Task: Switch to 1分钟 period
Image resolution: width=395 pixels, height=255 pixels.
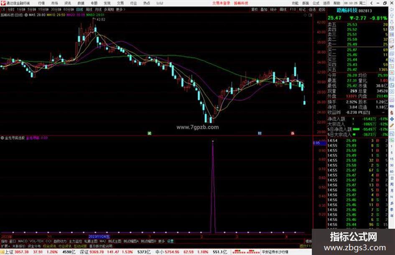Action: click(x=21, y=9)
